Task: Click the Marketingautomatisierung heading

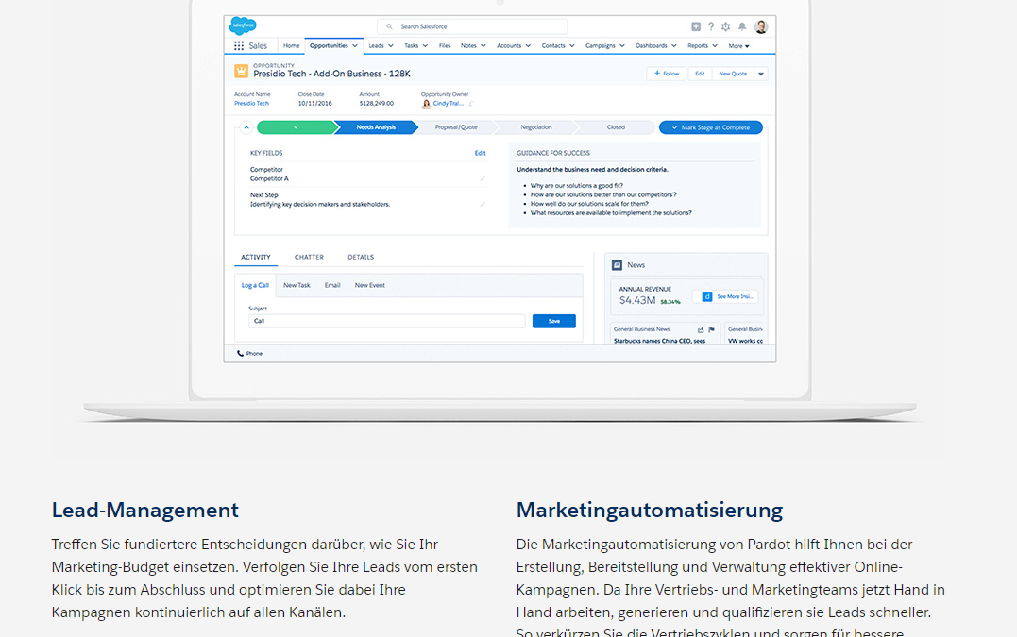Action: coord(650,510)
